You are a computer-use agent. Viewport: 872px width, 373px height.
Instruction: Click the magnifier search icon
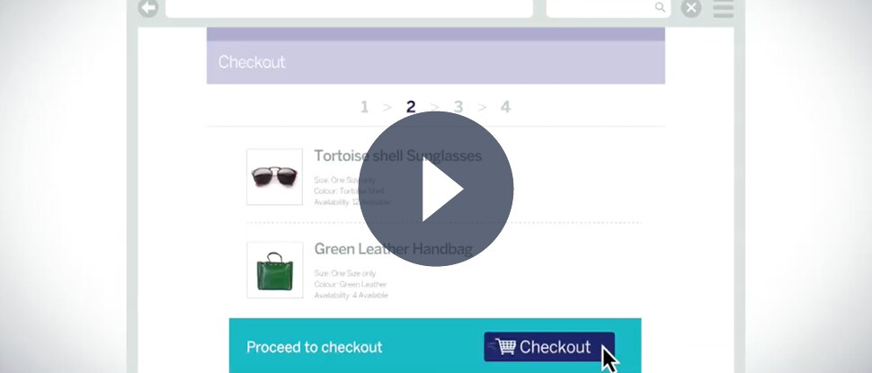pos(660,7)
